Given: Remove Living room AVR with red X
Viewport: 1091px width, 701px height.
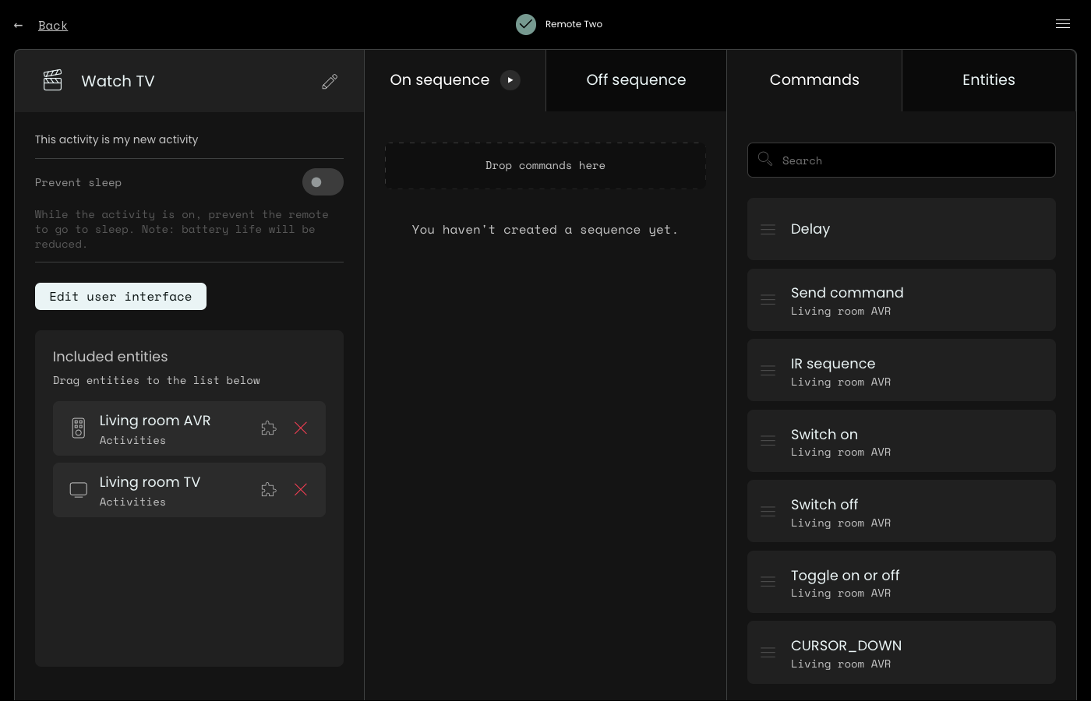Looking at the screenshot, I should [301, 428].
